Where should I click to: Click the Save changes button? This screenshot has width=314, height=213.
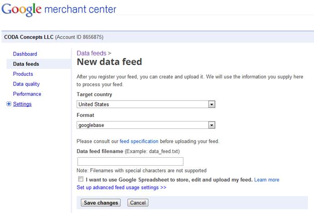[x=101, y=203]
